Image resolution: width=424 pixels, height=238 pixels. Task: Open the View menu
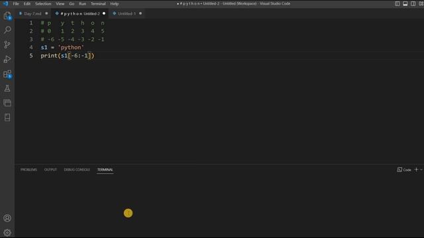pyautogui.click(x=60, y=4)
